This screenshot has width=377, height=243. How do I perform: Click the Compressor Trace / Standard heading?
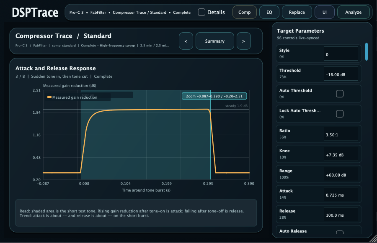point(64,36)
